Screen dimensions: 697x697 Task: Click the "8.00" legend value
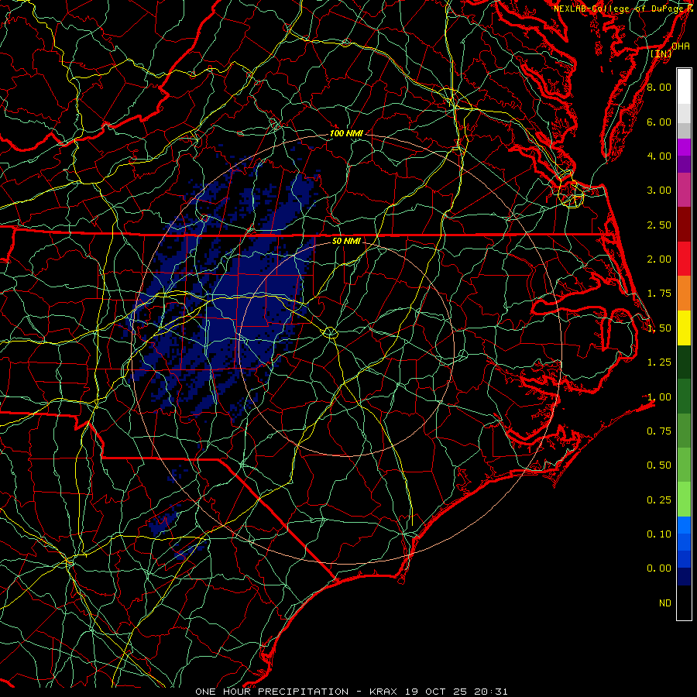tap(659, 87)
